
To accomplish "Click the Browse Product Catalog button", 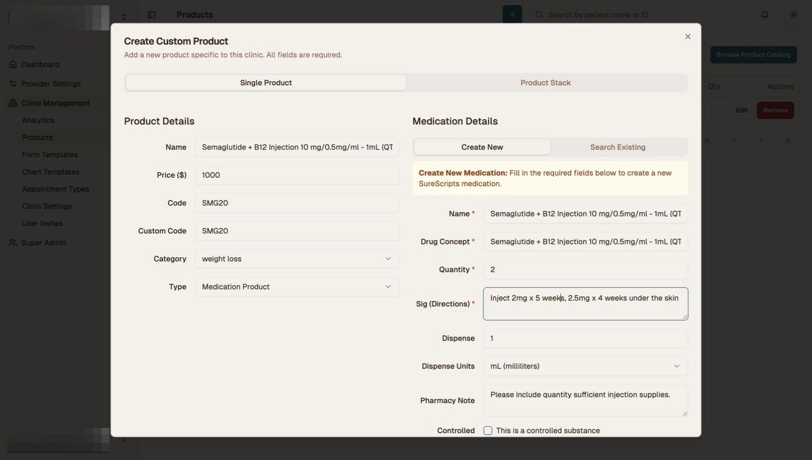I will point(753,55).
